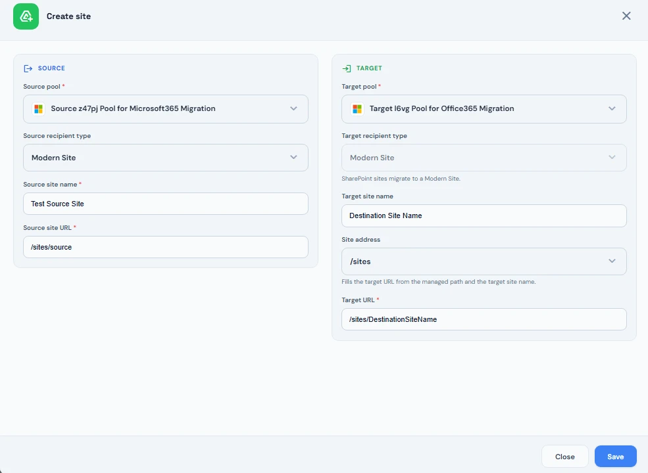Image resolution: width=648 pixels, height=473 pixels.
Task: Click the 'Source recipient type' label
Action: pyautogui.click(x=57, y=136)
